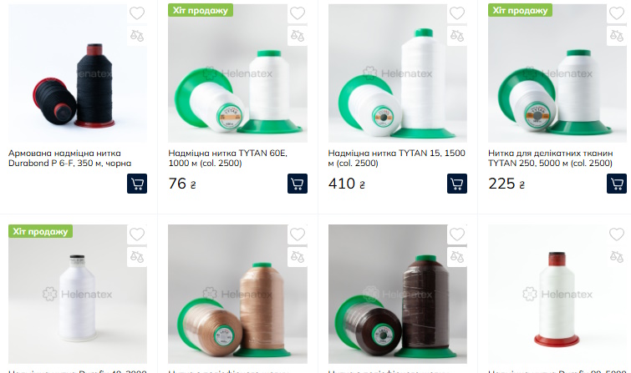This screenshot has width=631, height=373.
Task: Add TYTAN 15 thread to comparison
Action: pyautogui.click(x=457, y=36)
